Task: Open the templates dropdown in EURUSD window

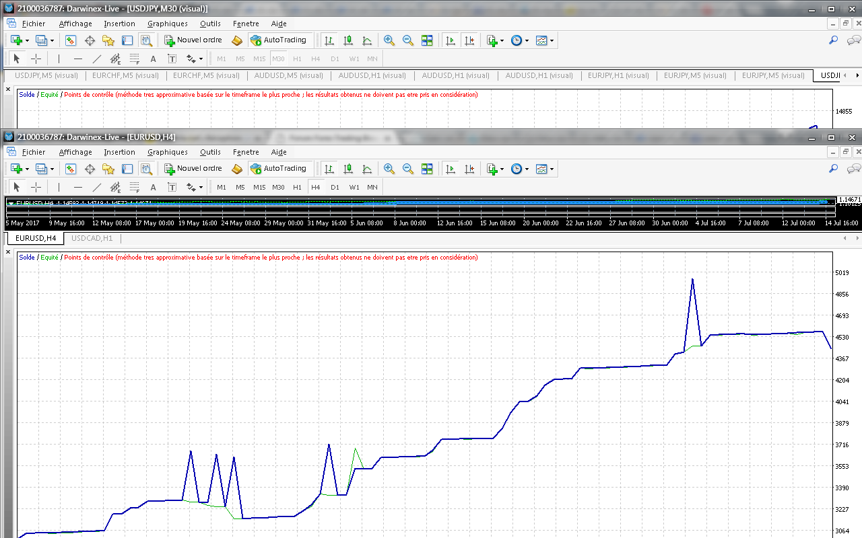Action: (552, 169)
